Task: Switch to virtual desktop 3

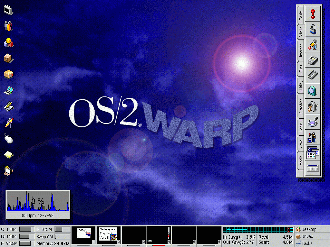Action: pos(134,235)
